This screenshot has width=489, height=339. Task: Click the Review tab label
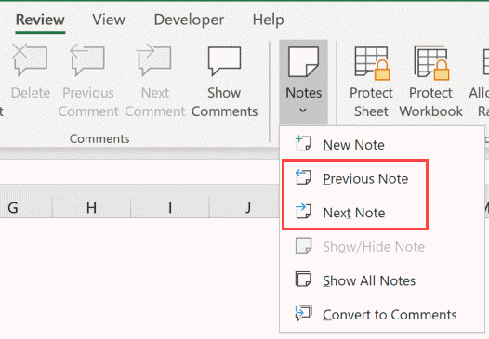pos(40,20)
